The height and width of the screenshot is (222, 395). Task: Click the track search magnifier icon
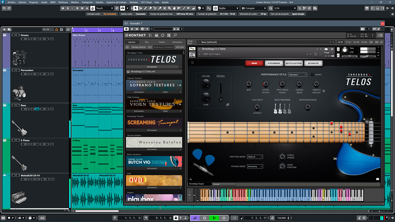68,30
